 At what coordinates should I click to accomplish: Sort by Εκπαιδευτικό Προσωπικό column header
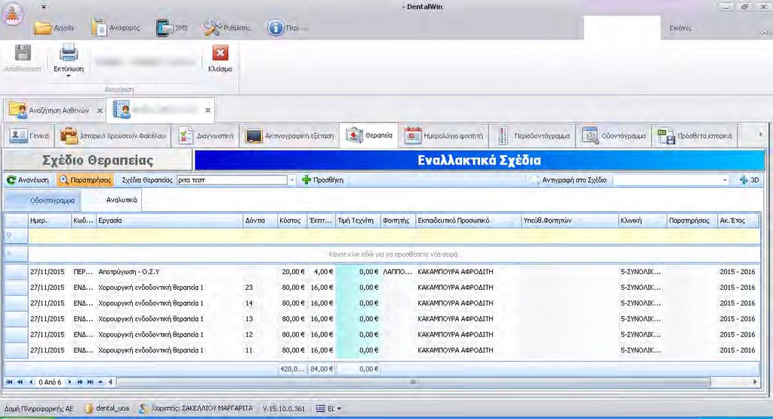(468, 220)
